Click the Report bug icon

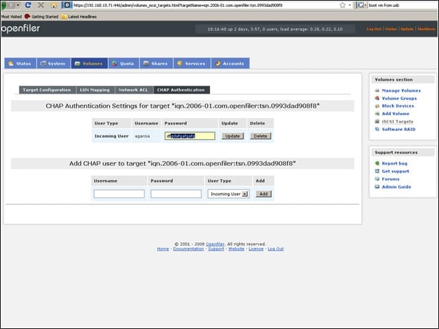coord(377,163)
